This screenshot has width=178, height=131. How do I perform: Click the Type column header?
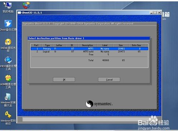point(48,45)
